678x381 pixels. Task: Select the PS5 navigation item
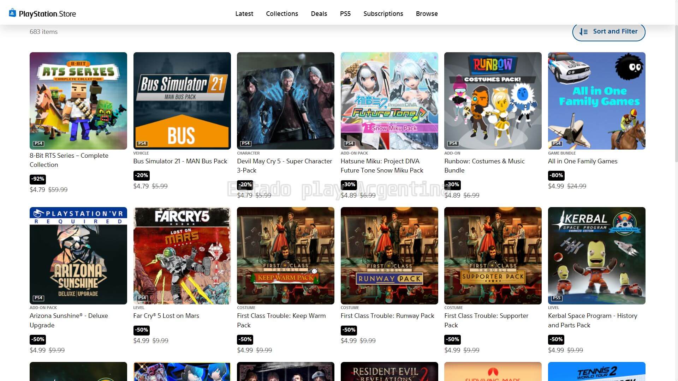345,14
